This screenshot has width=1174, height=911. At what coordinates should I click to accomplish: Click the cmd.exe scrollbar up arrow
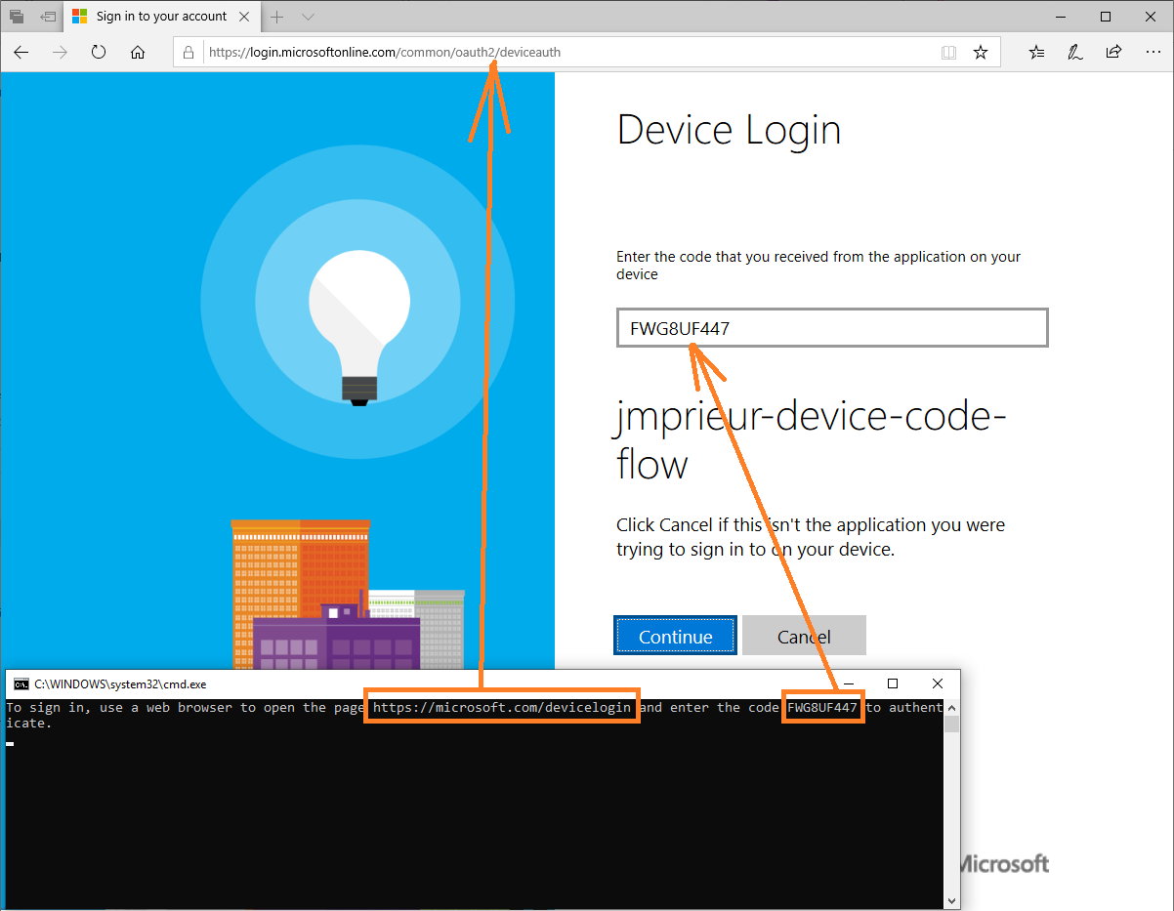pyautogui.click(x=951, y=707)
